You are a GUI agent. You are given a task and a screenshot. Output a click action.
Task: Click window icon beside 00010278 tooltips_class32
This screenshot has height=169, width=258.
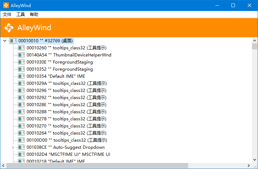click(x=21, y=119)
